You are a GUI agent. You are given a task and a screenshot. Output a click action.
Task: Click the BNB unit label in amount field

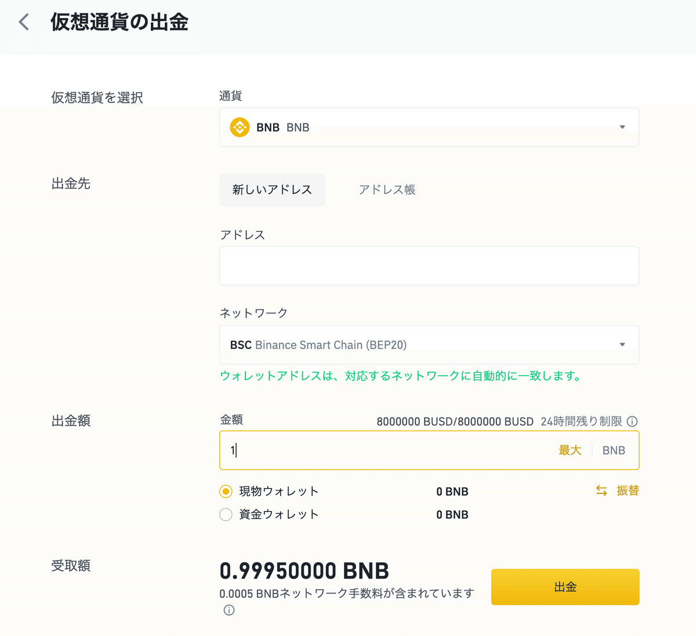tap(614, 450)
